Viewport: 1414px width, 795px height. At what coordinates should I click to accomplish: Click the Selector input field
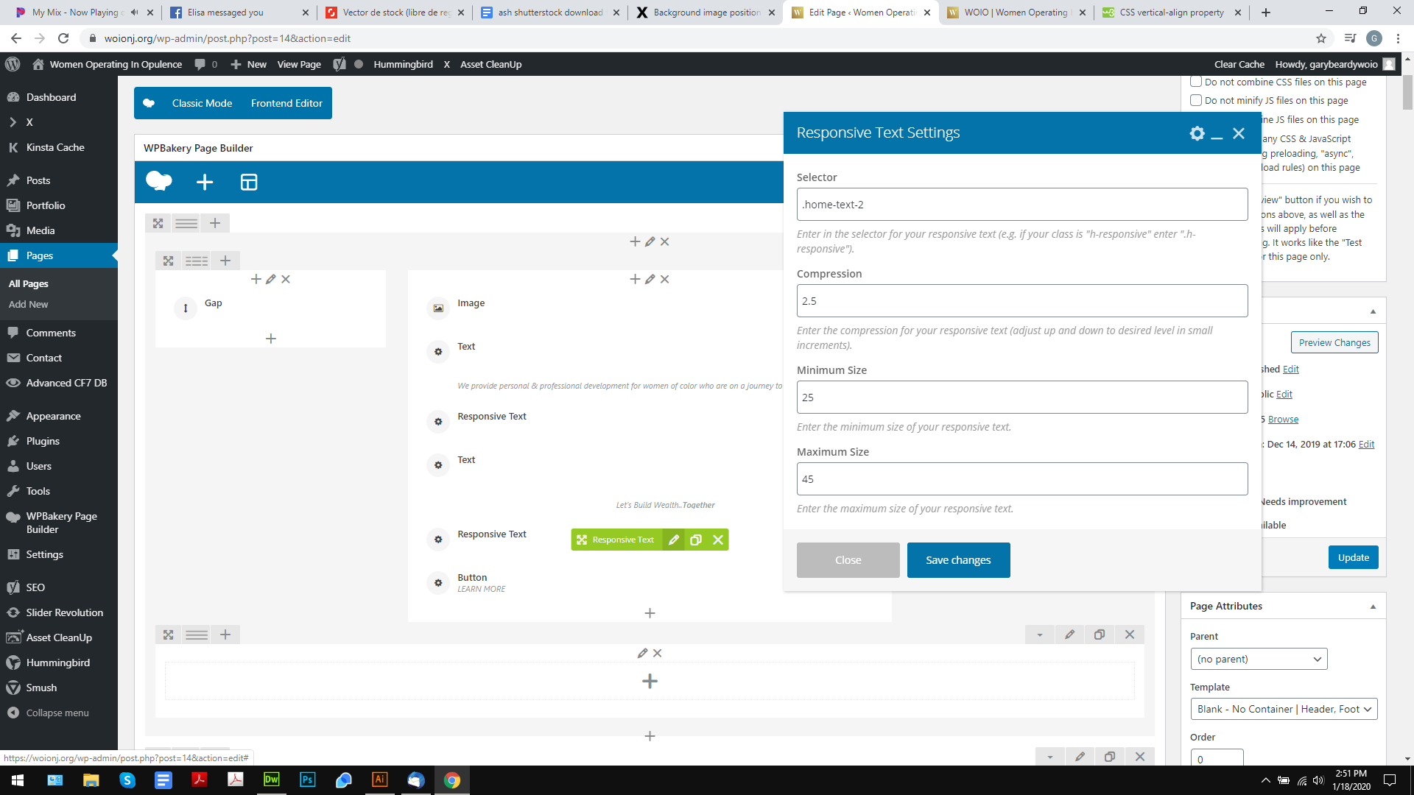[1022, 205]
